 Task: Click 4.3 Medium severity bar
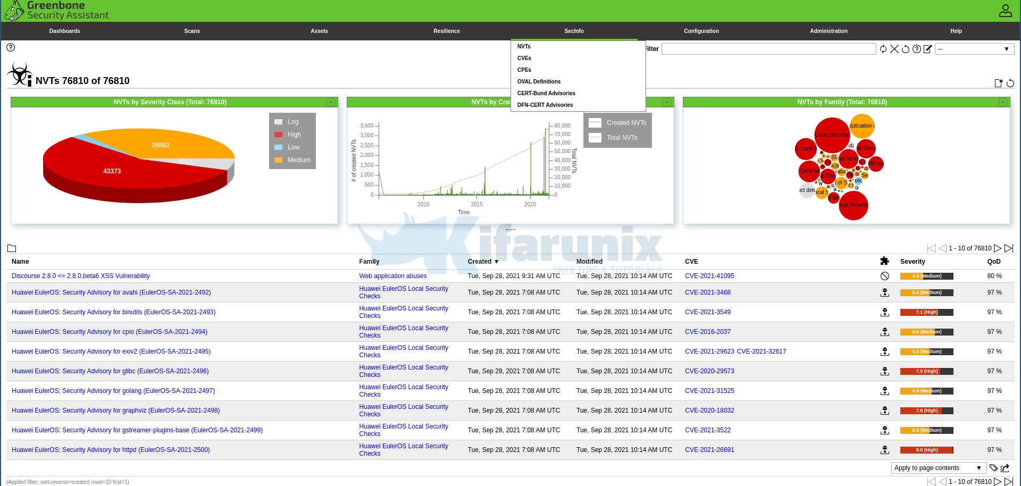(926, 276)
